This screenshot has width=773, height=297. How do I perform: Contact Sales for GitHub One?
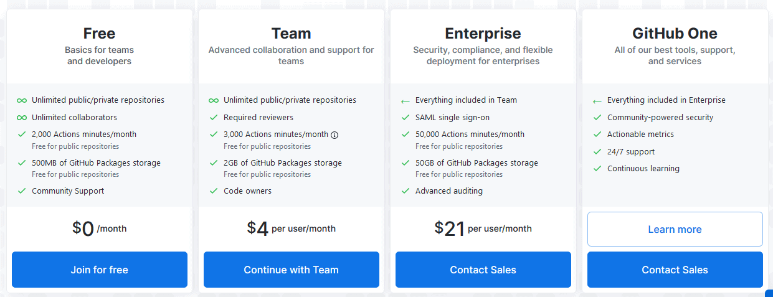(x=675, y=270)
